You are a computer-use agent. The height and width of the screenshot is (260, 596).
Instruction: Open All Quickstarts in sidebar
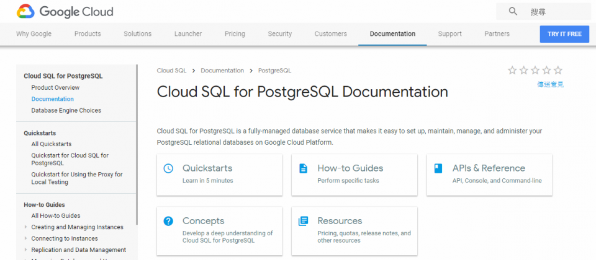point(52,144)
